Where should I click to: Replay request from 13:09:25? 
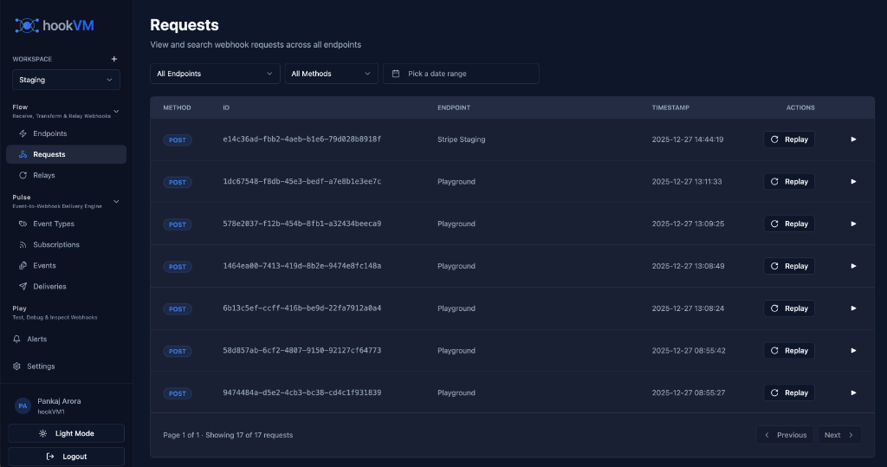[789, 224]
